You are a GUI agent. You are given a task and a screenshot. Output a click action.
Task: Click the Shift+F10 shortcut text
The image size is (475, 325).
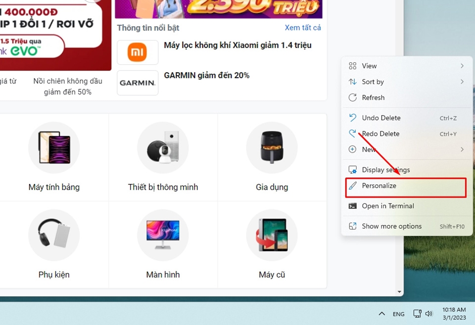[452, 226]
